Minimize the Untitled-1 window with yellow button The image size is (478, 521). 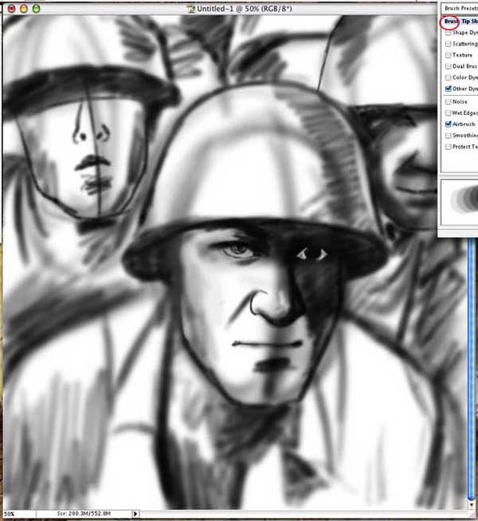[24, 9]
